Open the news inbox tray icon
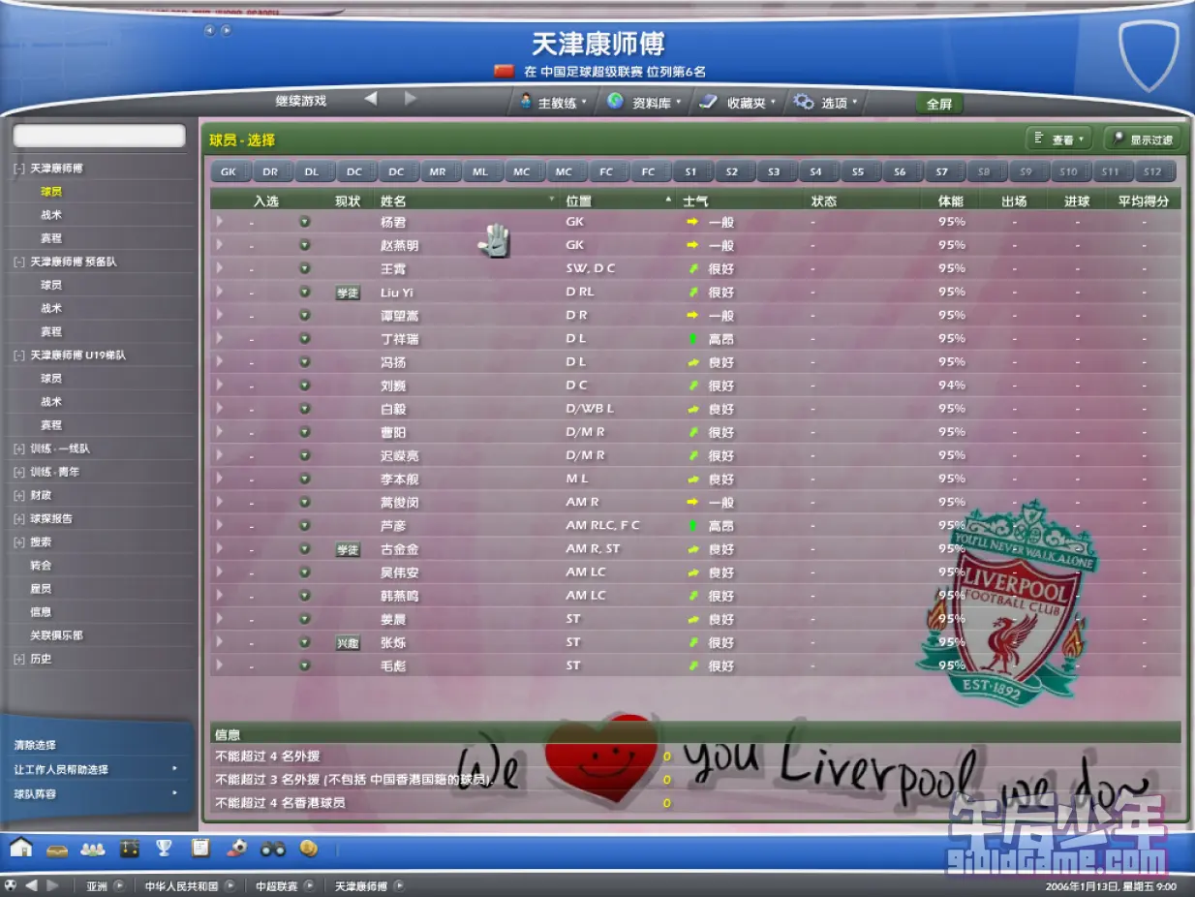 tap(57, 849)
